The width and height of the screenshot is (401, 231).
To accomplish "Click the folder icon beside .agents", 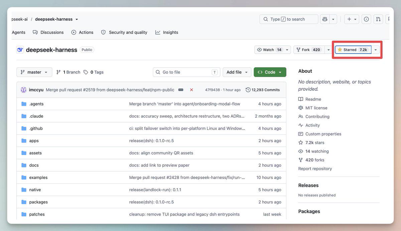I will pyautogui.click(x=24, y=104).
